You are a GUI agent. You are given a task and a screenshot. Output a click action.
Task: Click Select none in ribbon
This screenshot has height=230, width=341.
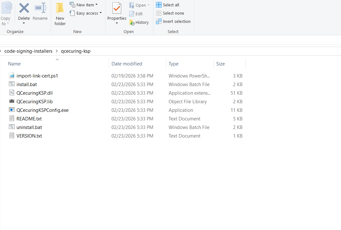pos(170,13)
